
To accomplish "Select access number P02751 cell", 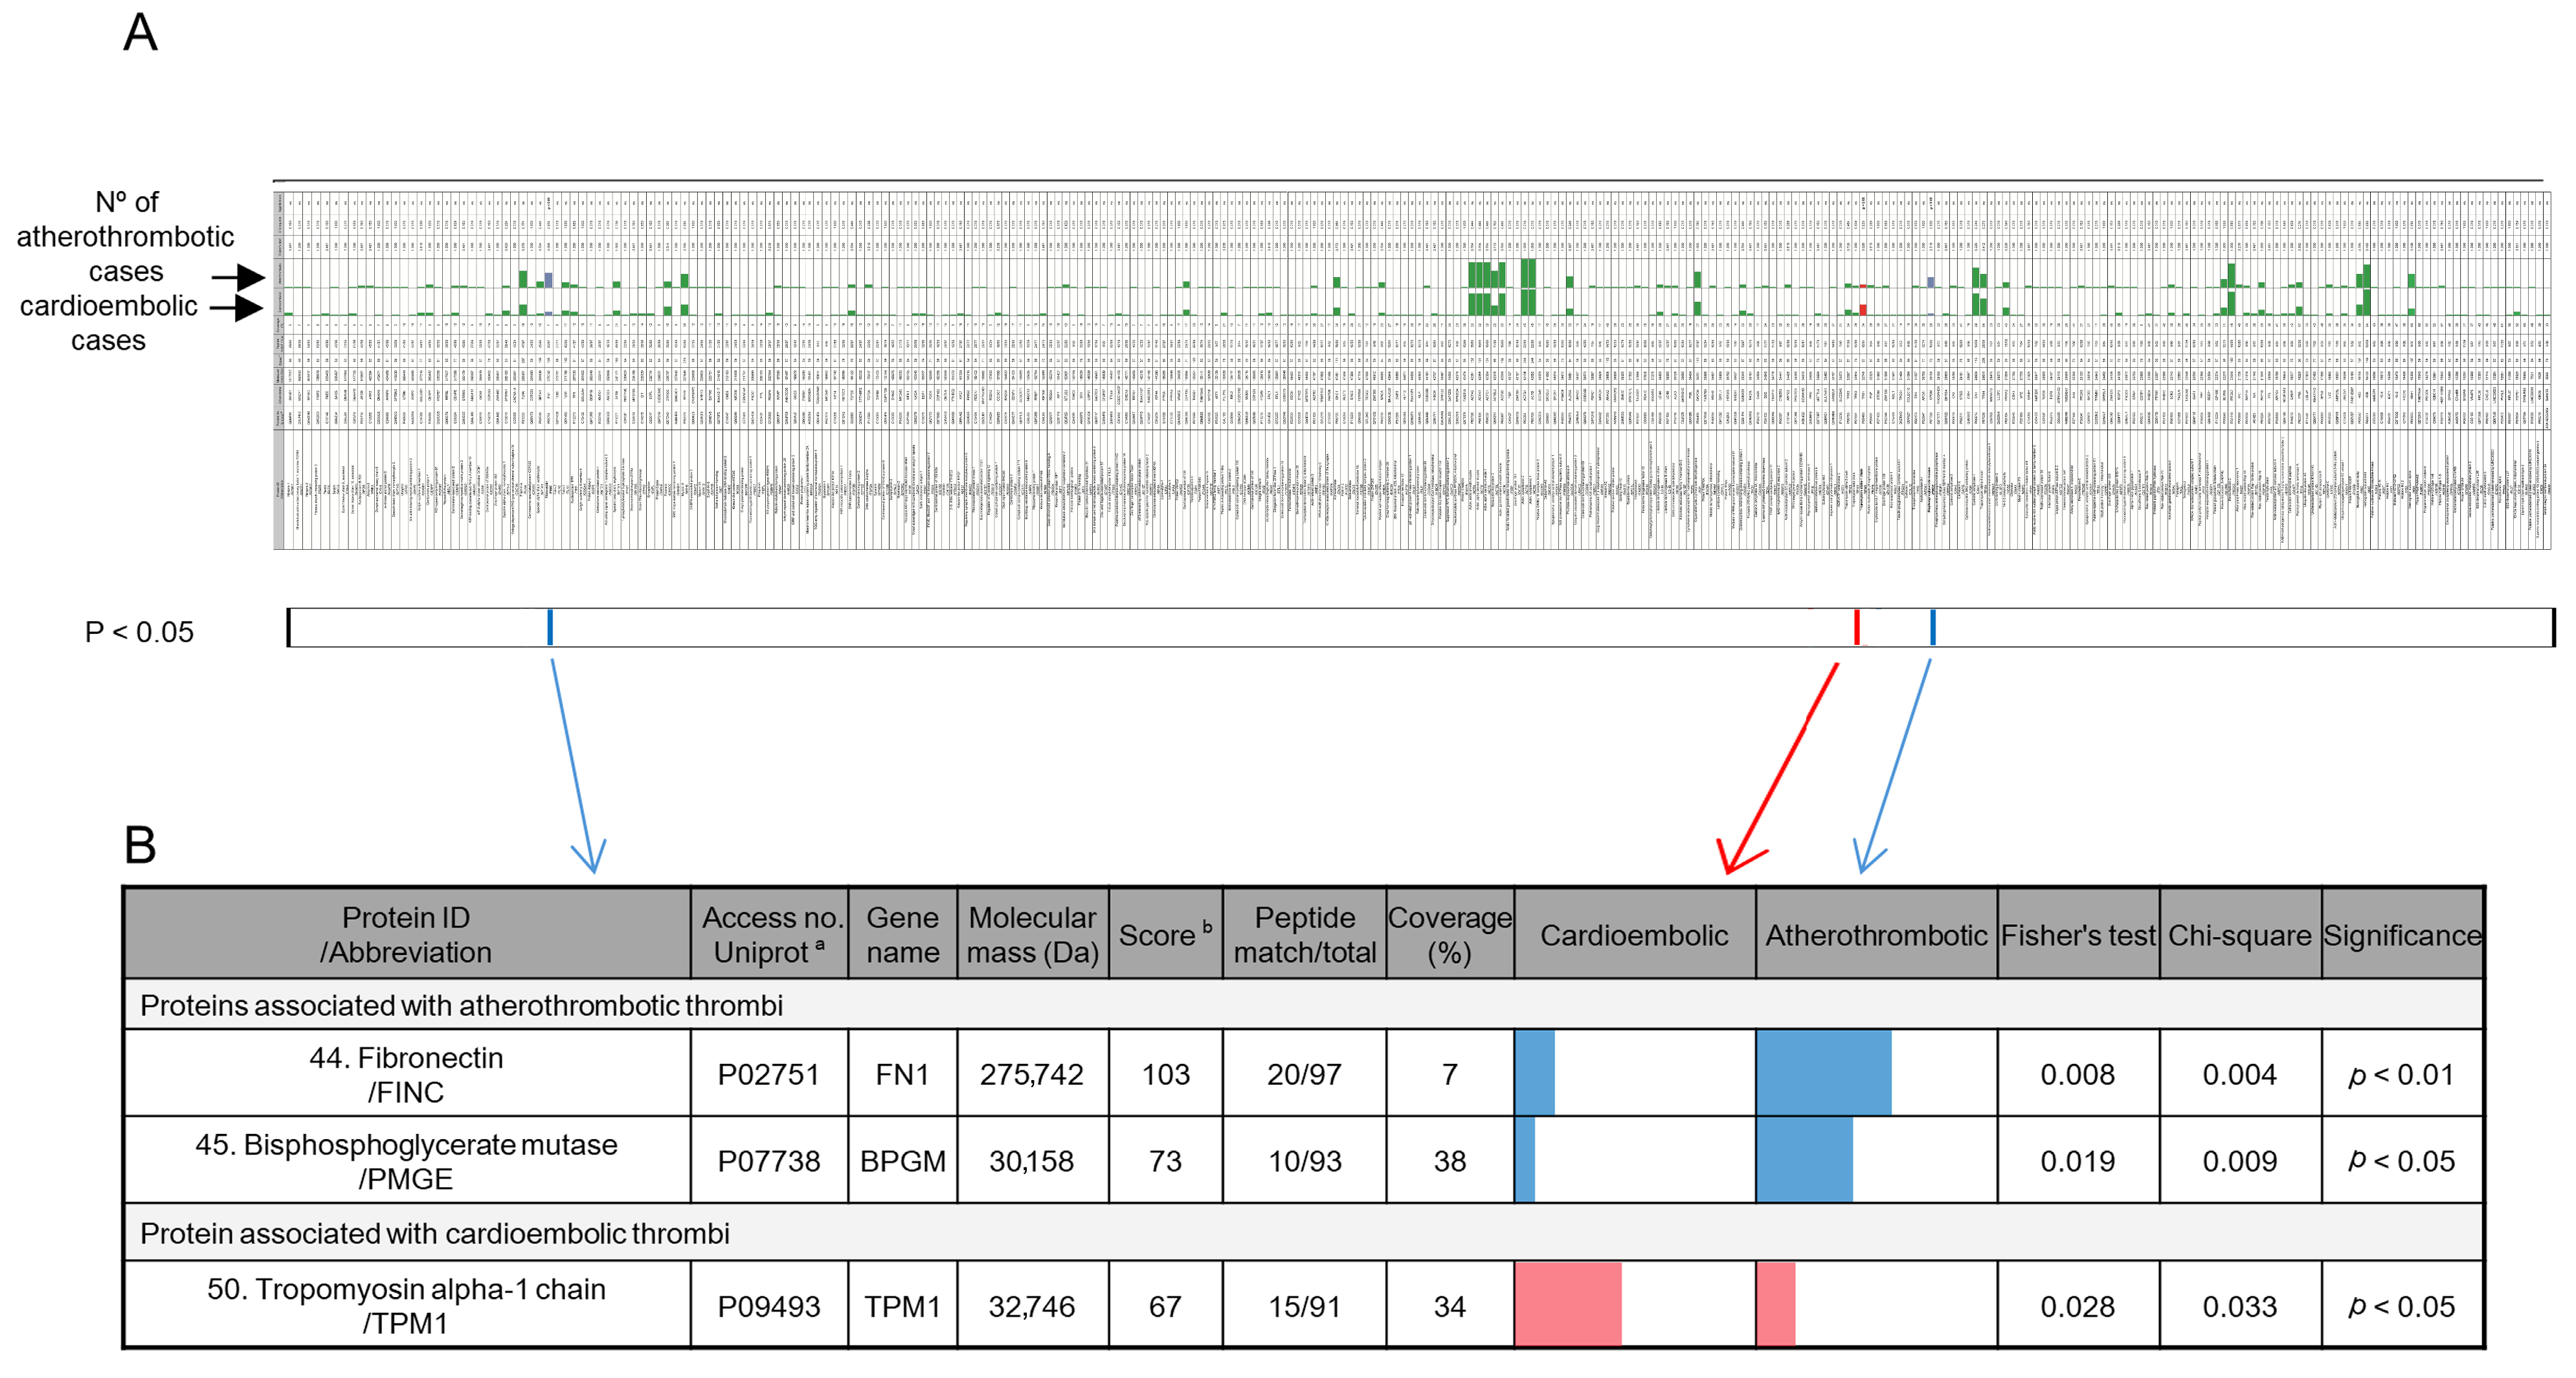I will (768, 1074).
